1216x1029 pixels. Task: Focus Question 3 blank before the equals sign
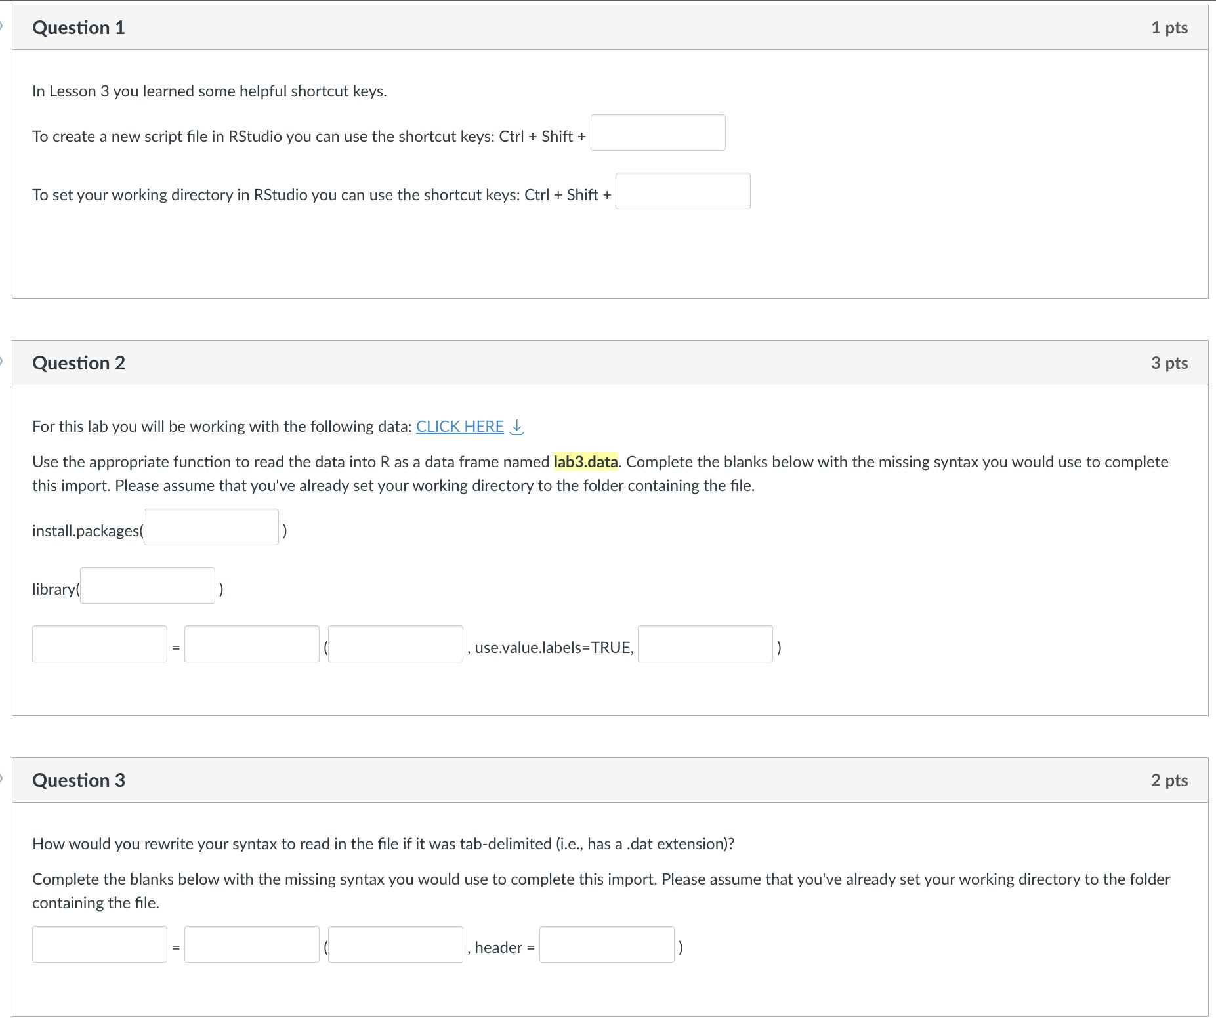100,944
